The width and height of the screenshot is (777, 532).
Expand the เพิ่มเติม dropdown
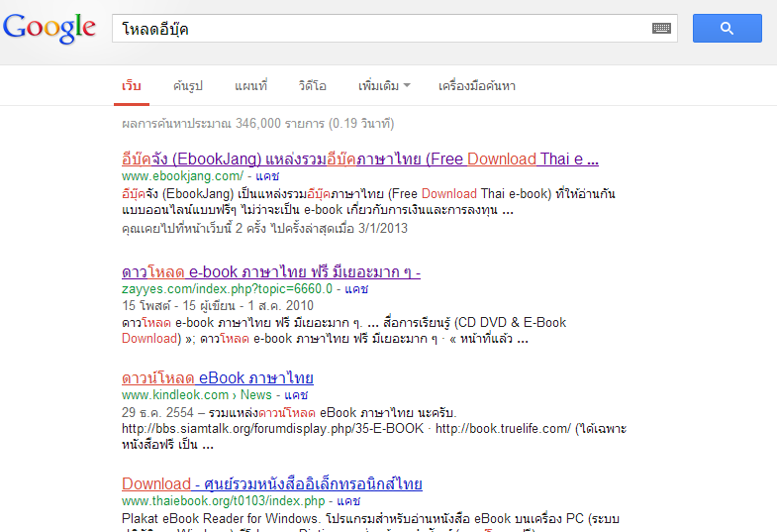pyautogui.click(x=384, y=86)
